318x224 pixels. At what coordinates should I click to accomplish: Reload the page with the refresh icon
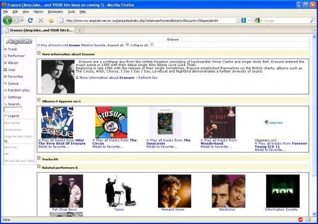click(x=30, y=20)
